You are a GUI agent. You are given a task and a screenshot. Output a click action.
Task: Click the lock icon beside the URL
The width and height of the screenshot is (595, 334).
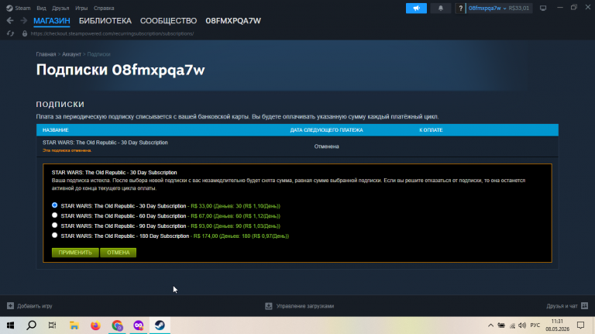coord(25,33)
